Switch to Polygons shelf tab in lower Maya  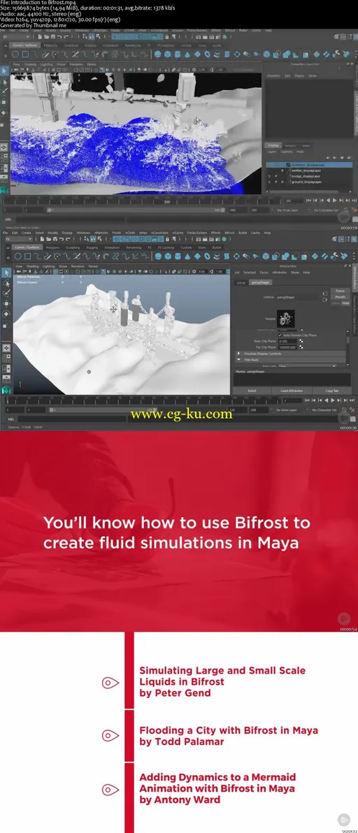point(52,247)
